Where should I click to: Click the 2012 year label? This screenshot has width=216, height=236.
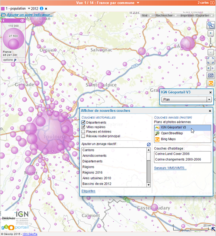click(x=35, y=9)
